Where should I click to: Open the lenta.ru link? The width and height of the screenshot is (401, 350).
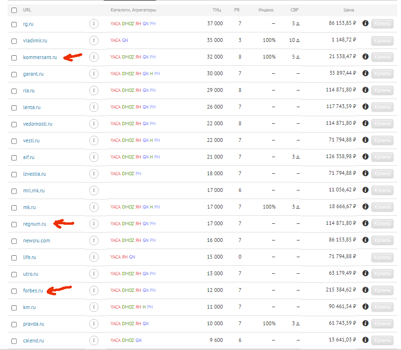[x=32, y=107]
